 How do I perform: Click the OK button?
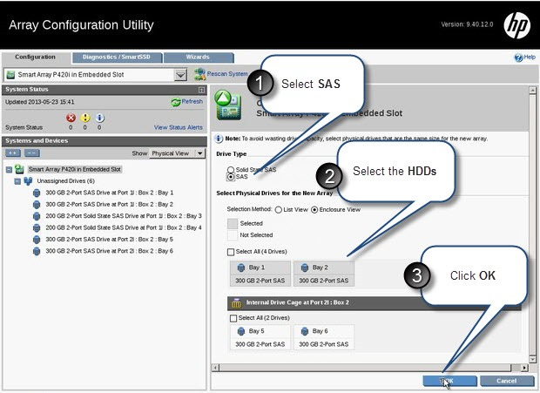(x=449, y=381)
